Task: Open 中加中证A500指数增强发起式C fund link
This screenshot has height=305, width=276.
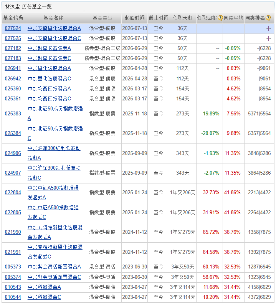Action: tap(53, 212)
